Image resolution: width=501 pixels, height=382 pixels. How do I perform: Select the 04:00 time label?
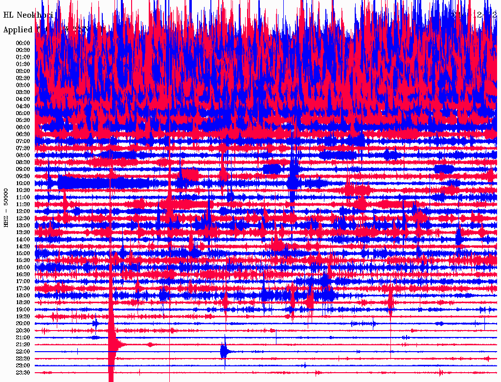[x=23, y=99]
